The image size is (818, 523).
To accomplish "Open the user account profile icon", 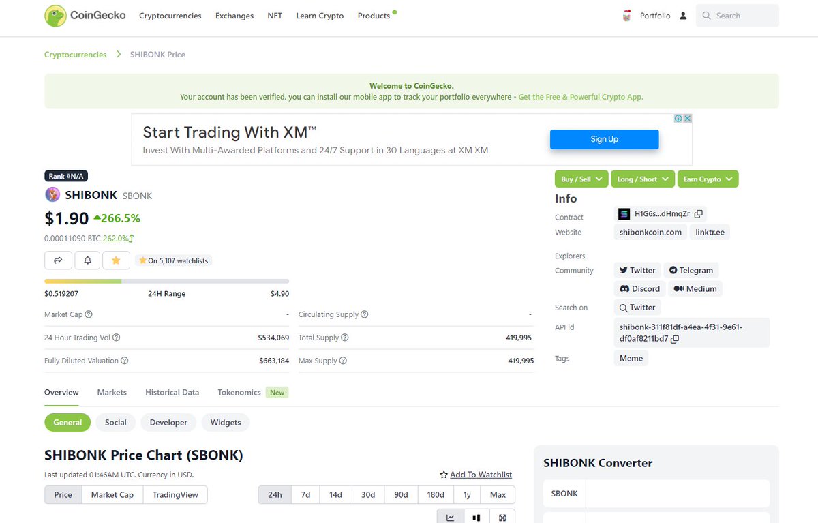I will (683, 16).
